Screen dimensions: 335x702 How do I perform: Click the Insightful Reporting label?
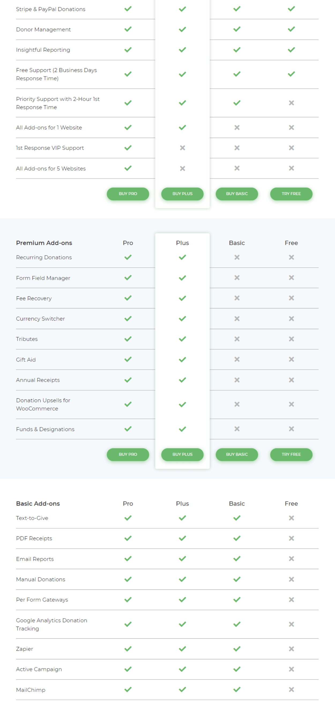pyautogui.click(x=43, y=50)
